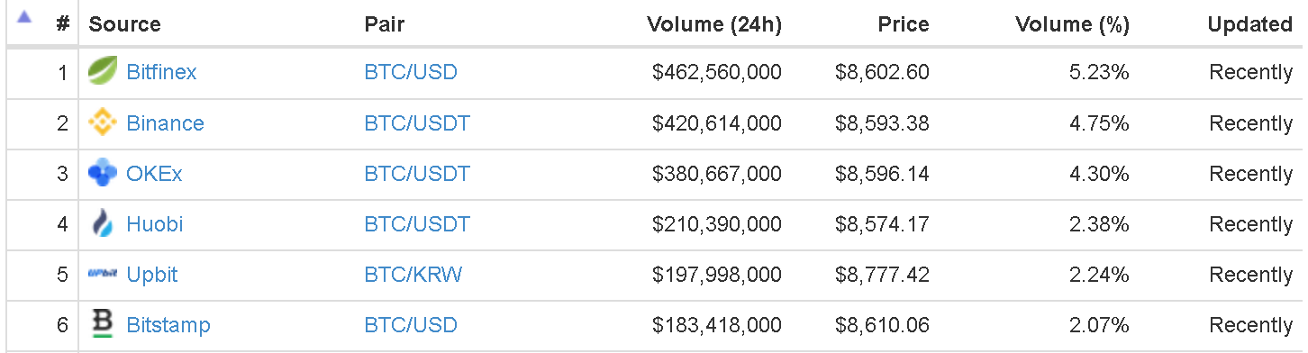The image size is (1308, 353).
Task: Sort by Volume (%) column header
Action: tap(1072, 24)
